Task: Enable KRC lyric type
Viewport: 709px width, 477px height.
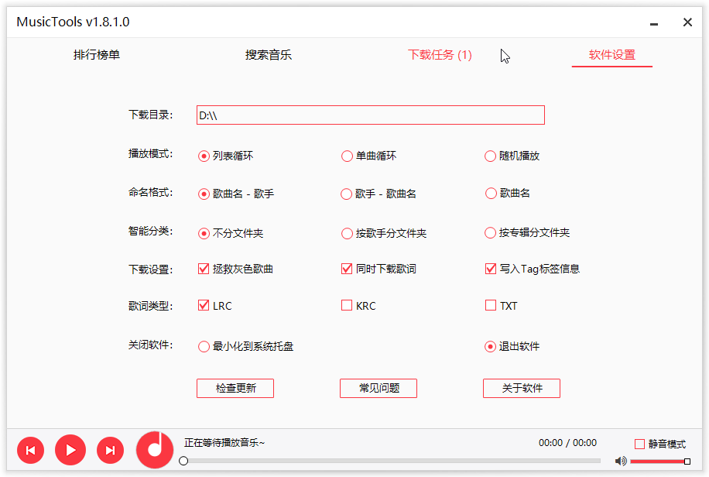Action: pos(347,306)
